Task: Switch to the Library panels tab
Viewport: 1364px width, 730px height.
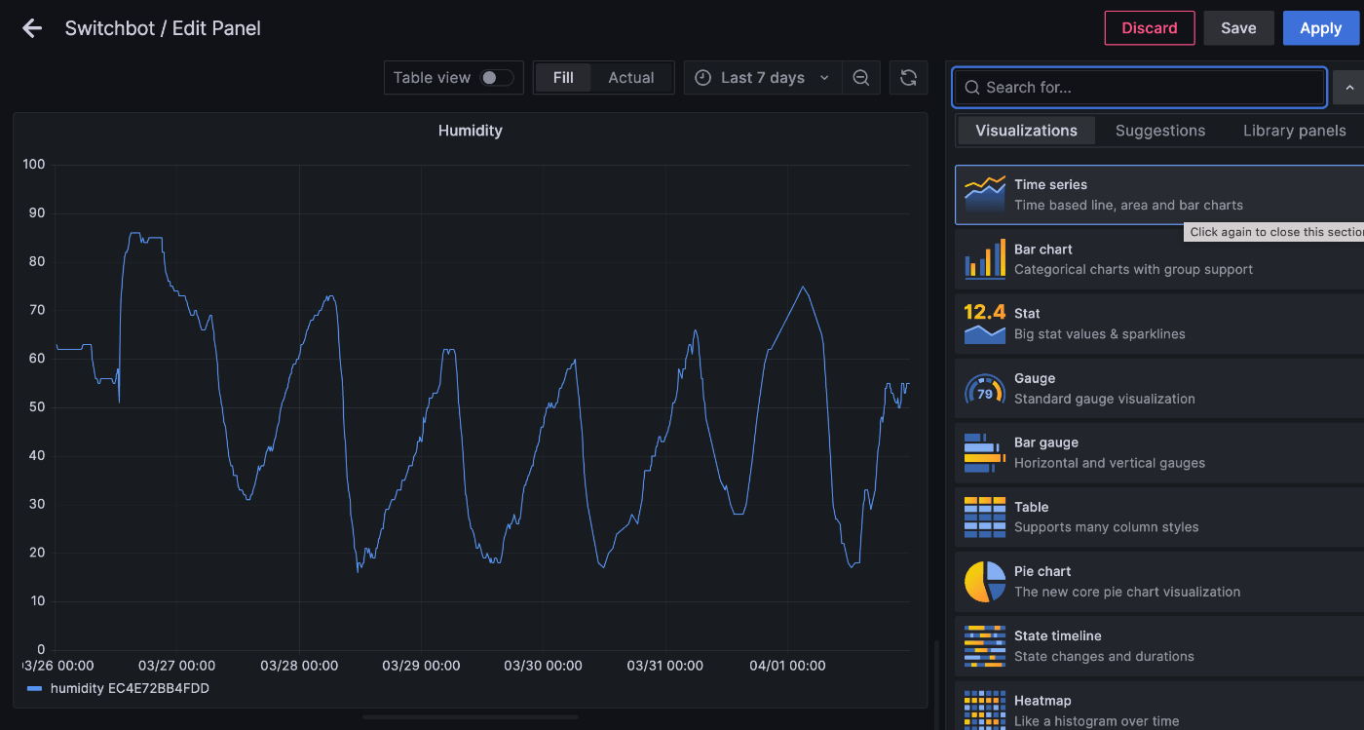Action: [x=1294, y=131]
